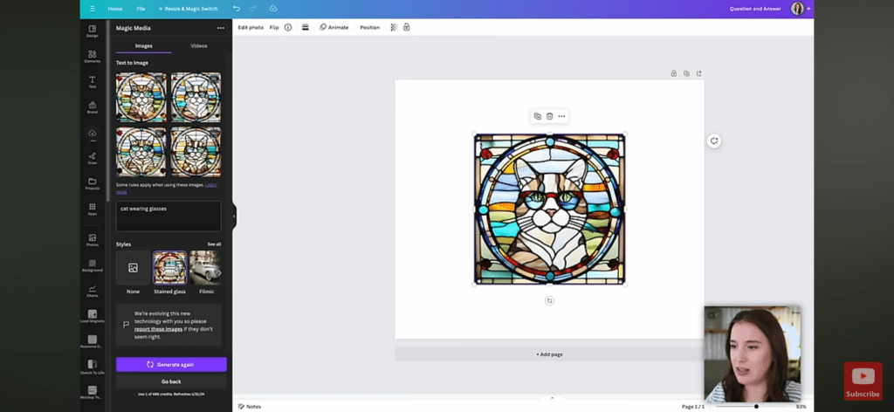The width and height of the screenshot is (894, 412).
Task: Open the Resize & Magic Switch menu
Action: pos(188,9)
